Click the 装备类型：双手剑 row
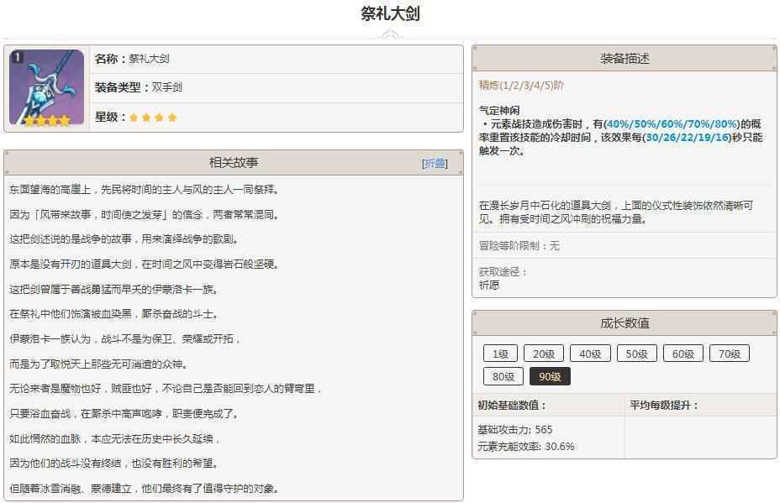Screen dimensions: 780x503 [277, 87]
